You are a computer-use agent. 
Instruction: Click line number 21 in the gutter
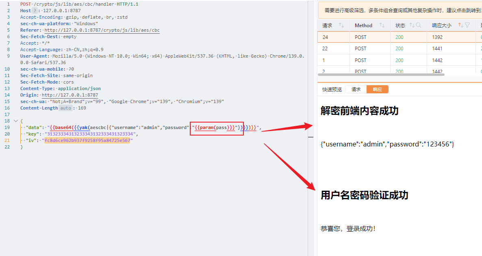point(7,141)
